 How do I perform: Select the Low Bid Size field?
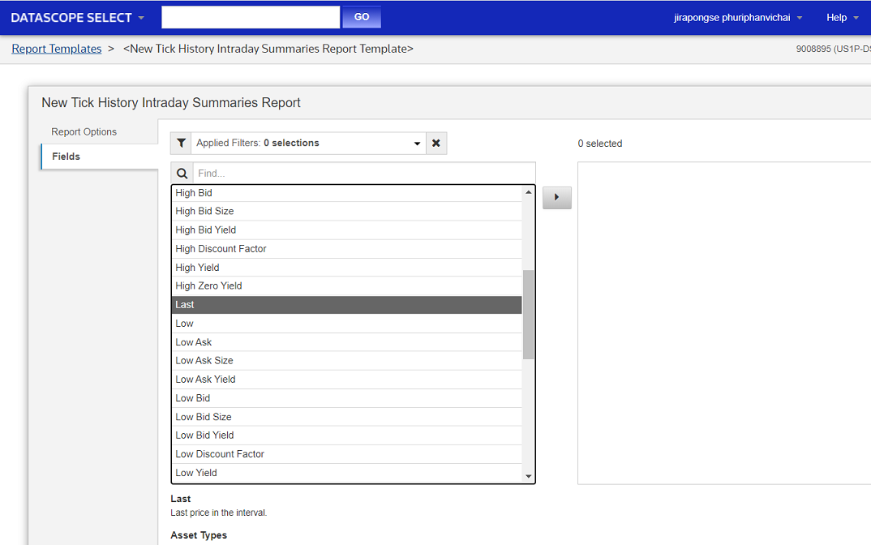coord(204,416)
